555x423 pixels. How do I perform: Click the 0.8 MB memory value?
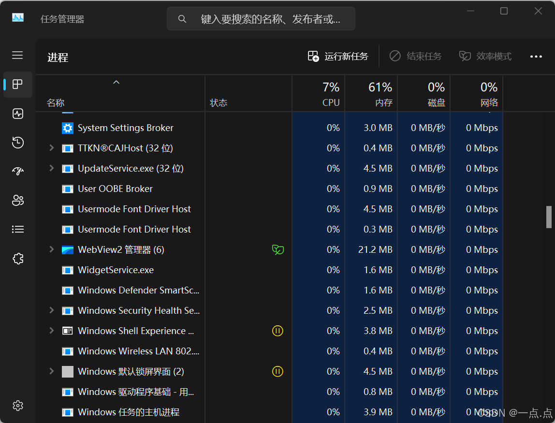[x=378, y=392]
